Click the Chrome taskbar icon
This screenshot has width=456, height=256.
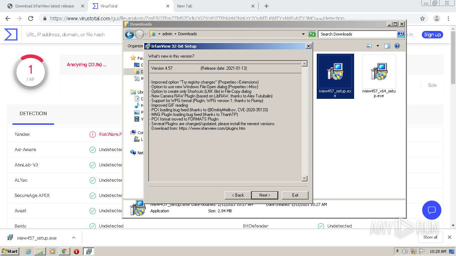point(64,251)
